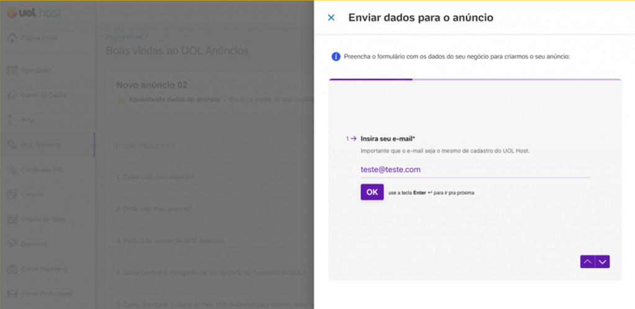This screenshot has width=635, height=309.
Task: Close the Enviar dados para o anúncio panel
Action: click(331, 18)
